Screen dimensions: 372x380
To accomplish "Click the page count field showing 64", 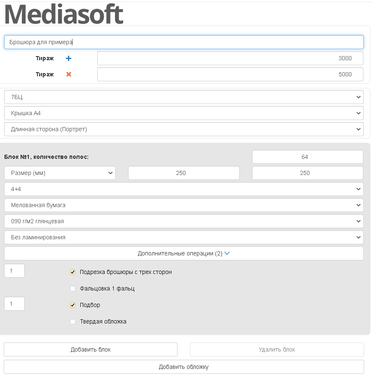I will coord(308,157).
